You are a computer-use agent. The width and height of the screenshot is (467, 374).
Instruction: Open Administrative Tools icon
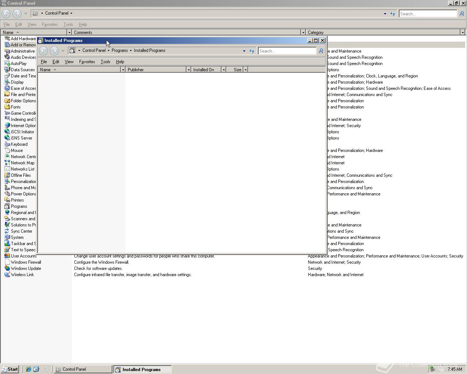(7, 51)
